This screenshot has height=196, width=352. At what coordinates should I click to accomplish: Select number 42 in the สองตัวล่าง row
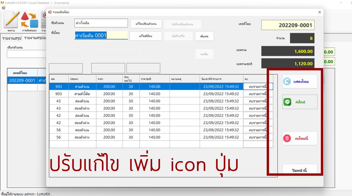[x=59, y=123]
